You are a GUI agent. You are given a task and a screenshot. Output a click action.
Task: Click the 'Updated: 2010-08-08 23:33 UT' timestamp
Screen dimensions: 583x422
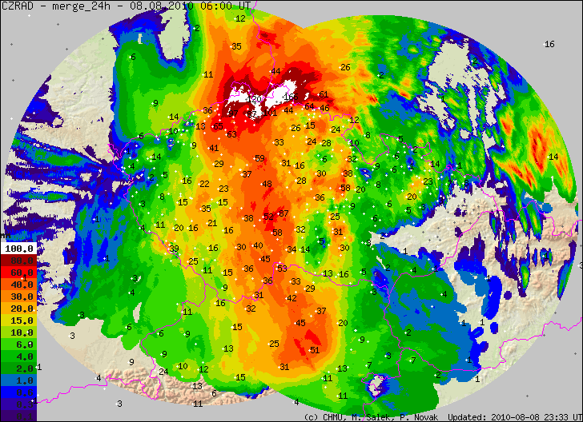(514, 417)
